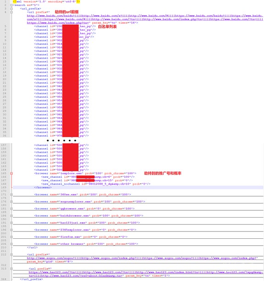Expand the baidubrowser.exe browser fold marker

pyautogui.click(x=11, y=216)
